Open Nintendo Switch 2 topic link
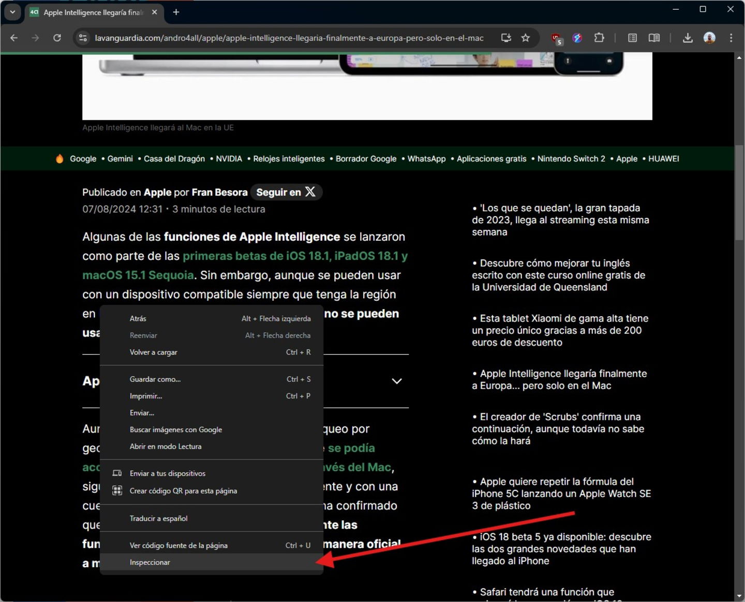This screenshot has height=602, width=745. click(571, 159)
